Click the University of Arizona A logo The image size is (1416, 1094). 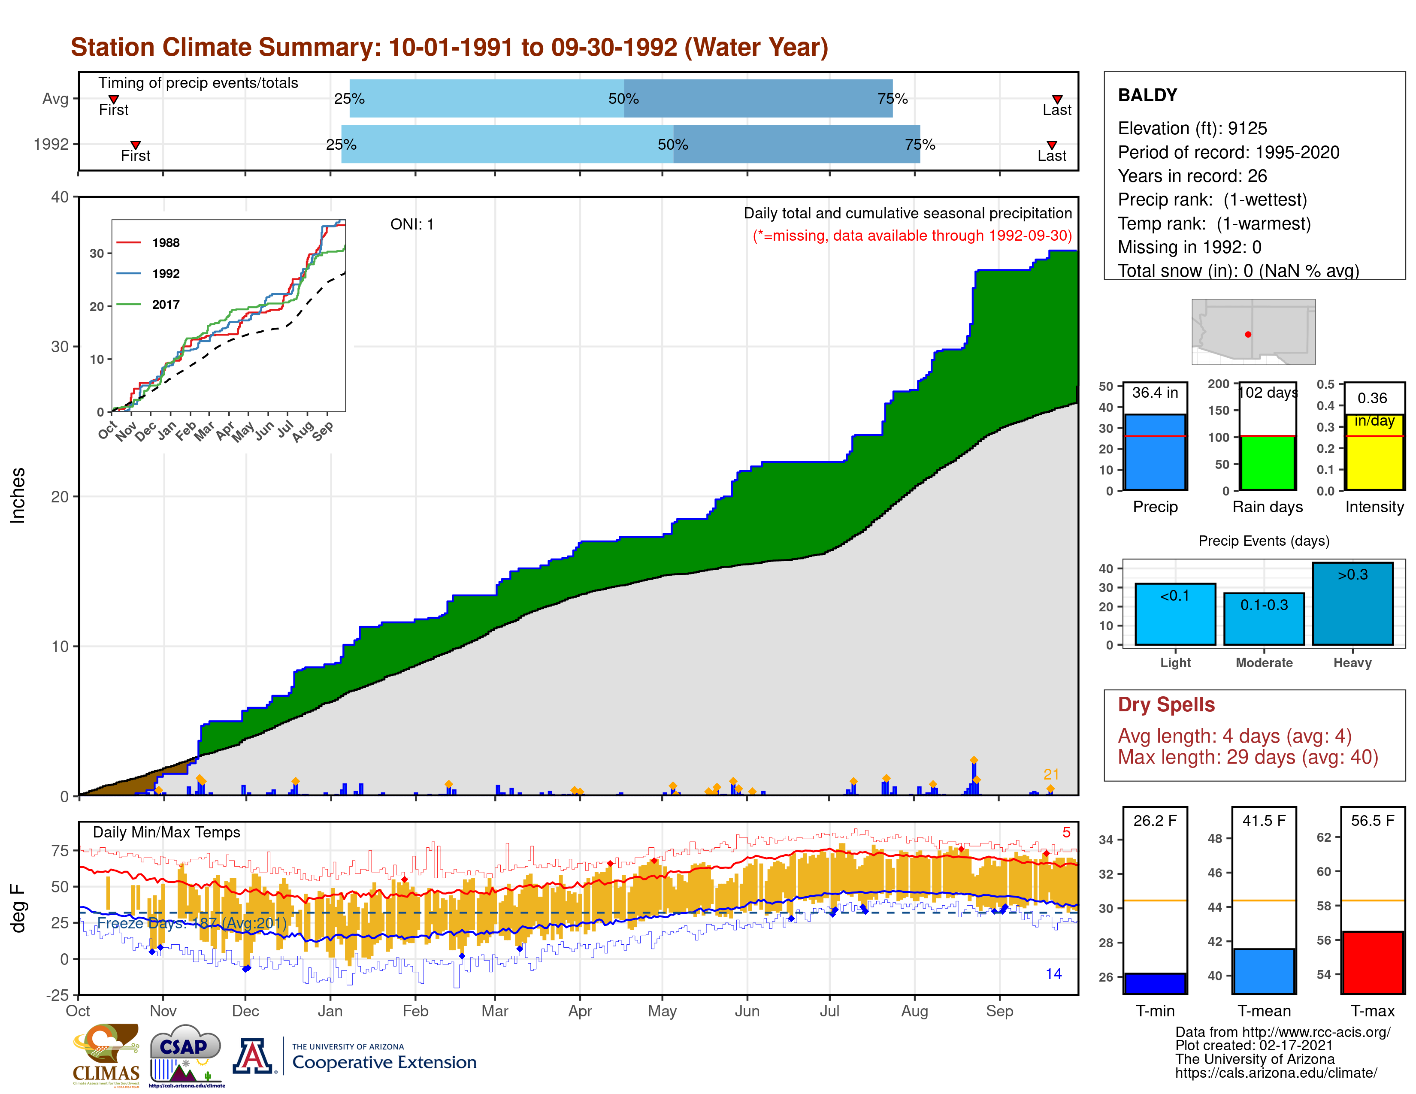click(x=254, y=1056)
